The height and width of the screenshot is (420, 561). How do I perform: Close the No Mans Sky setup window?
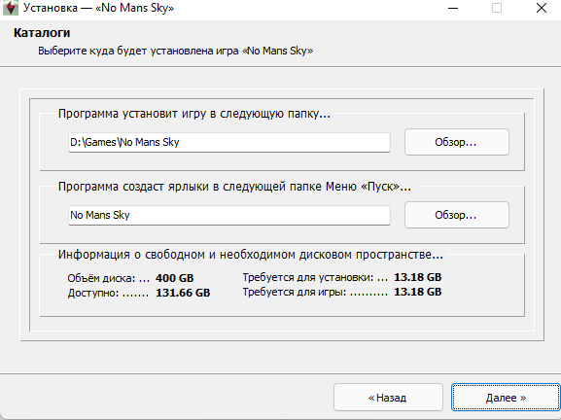pyautogui.click(x=542, y=8)
